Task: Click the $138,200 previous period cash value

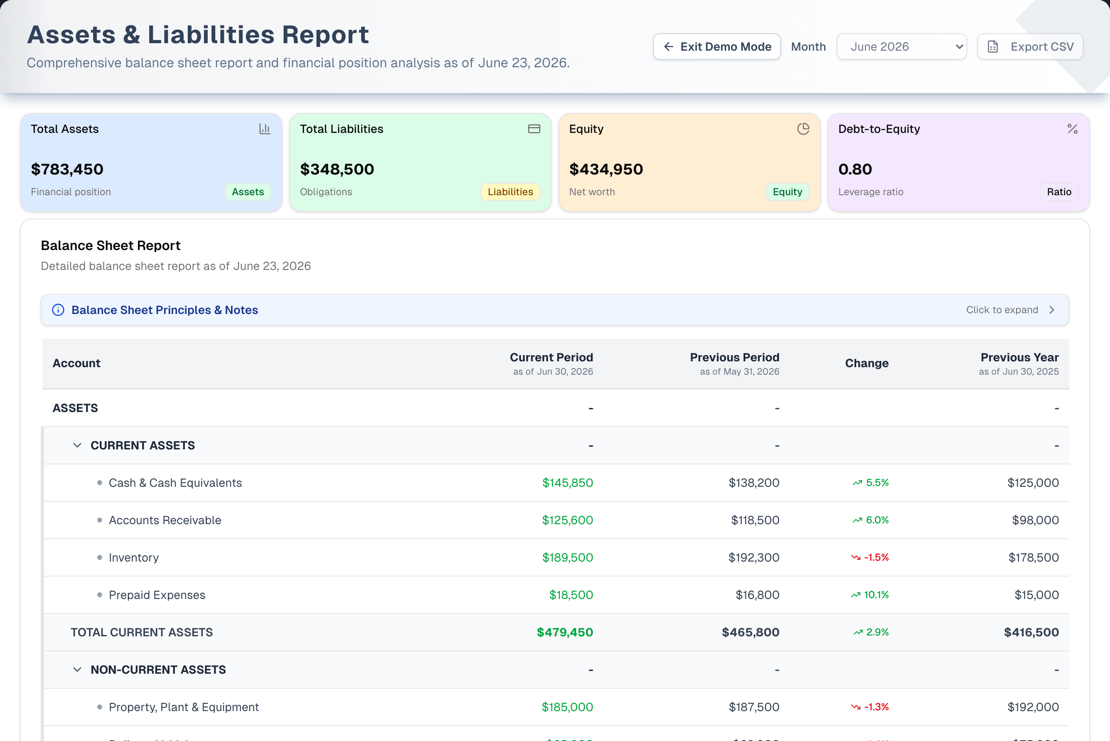Action: (x=754, y=483)
